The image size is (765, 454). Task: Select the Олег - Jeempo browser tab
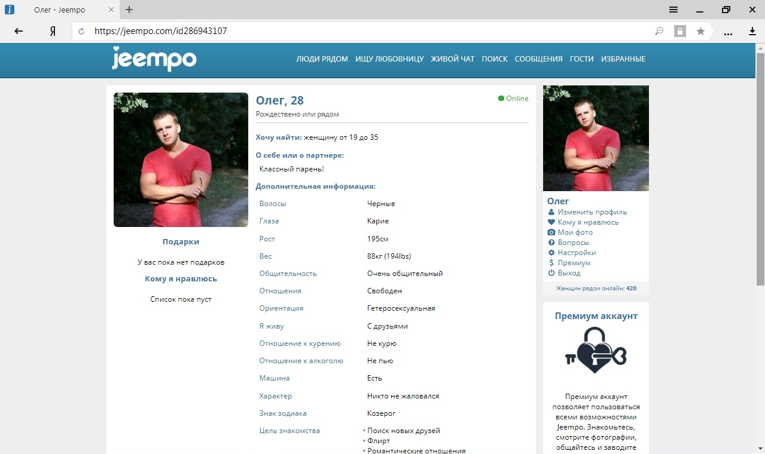coord(59,10)
